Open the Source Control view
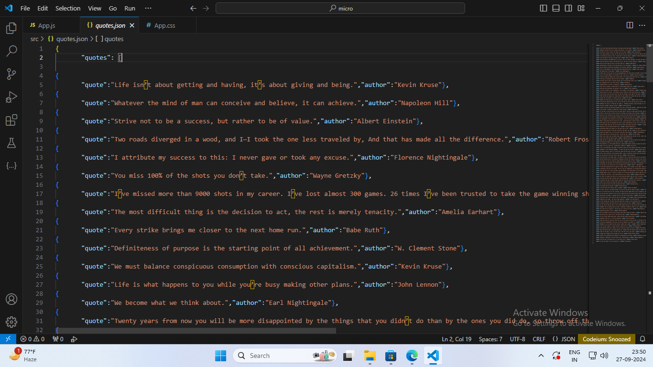653x367 pixels. tap(11, 74)
